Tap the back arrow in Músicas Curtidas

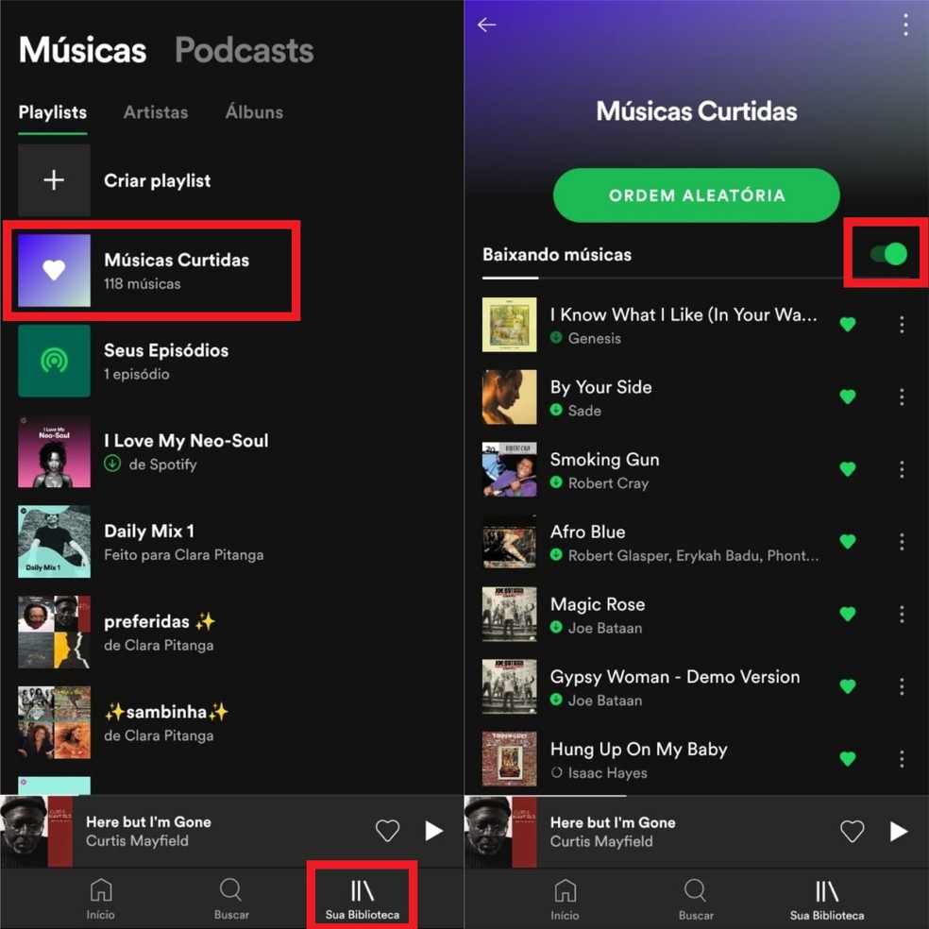486,25
